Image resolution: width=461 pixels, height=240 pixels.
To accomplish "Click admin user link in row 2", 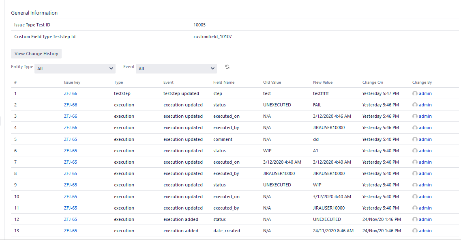I will tap(425, 105).
